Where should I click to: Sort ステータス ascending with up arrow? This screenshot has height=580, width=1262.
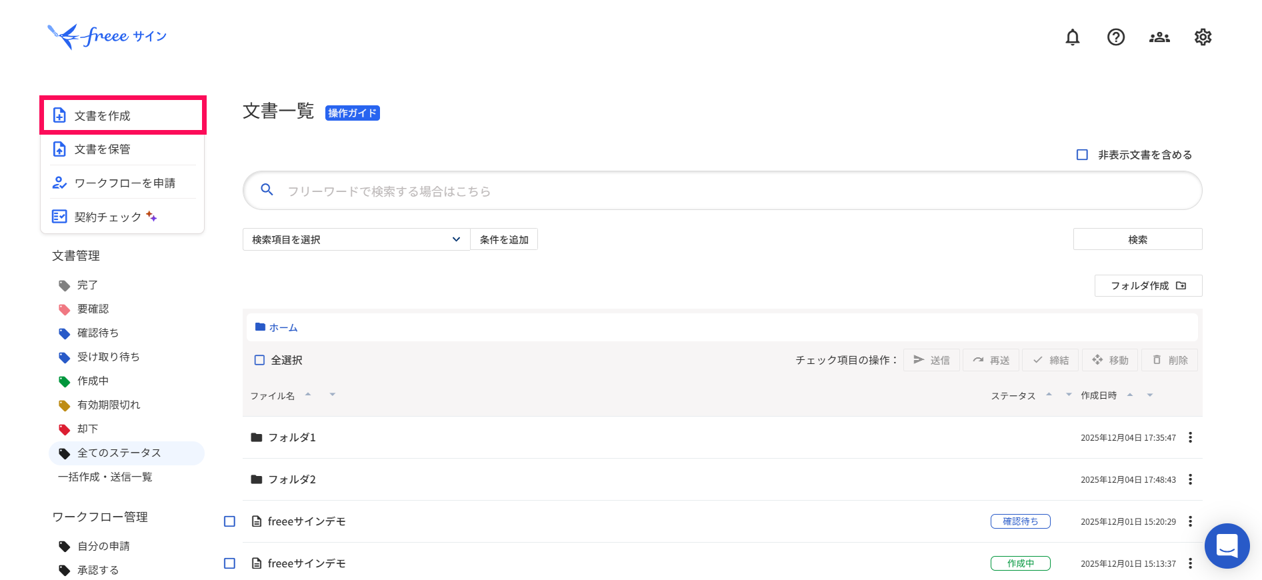[x=1049, y=394]
